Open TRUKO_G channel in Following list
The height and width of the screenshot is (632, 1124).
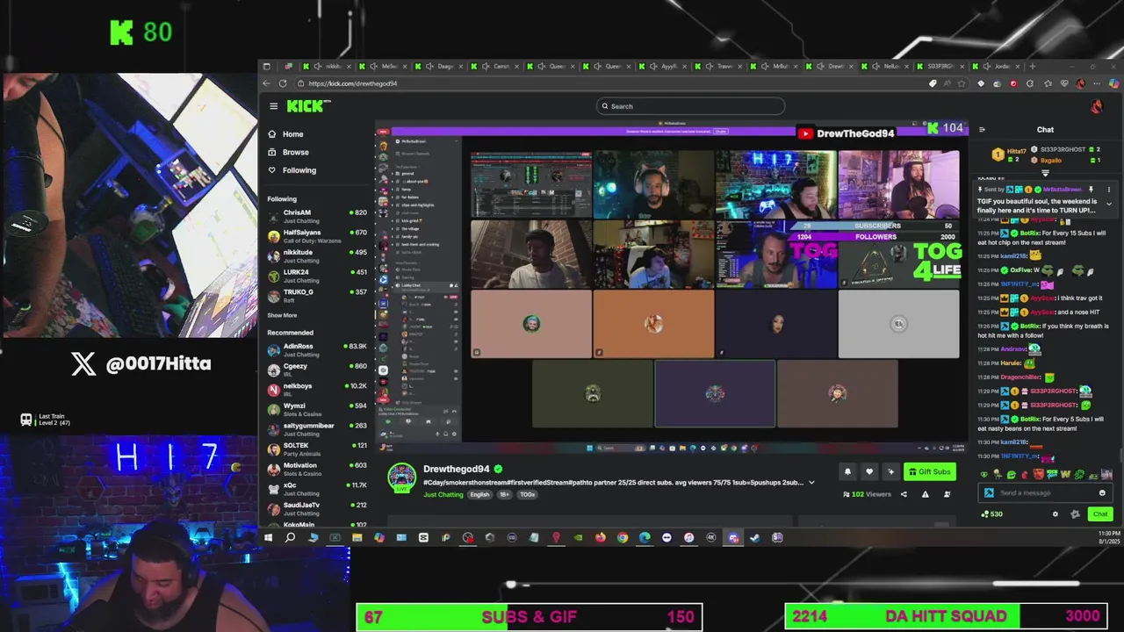coord(316,295)
